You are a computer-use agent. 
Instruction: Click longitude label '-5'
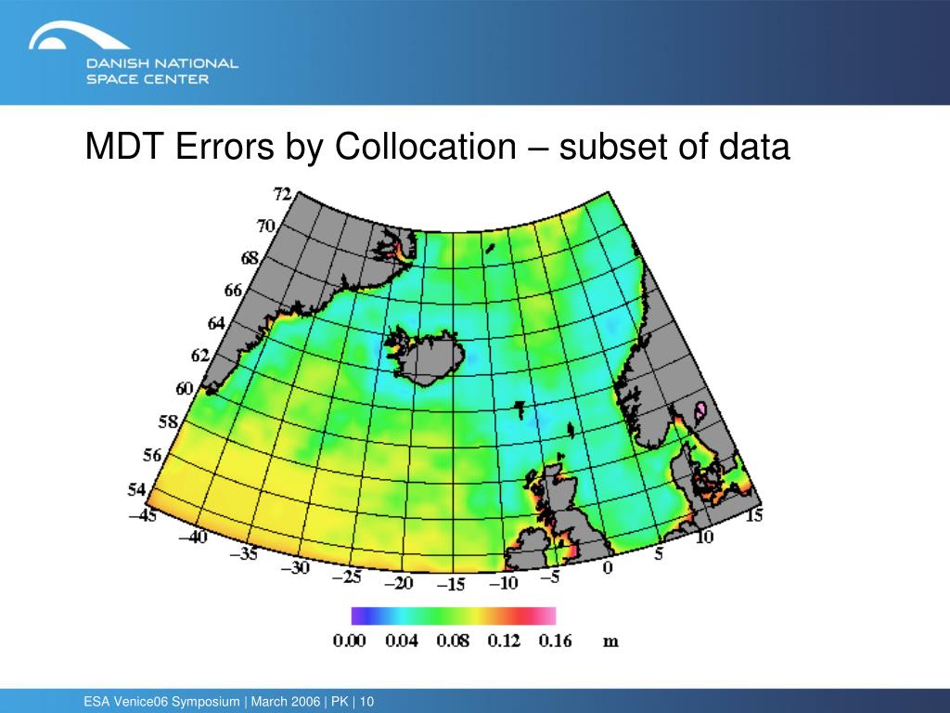pos(549,577)
